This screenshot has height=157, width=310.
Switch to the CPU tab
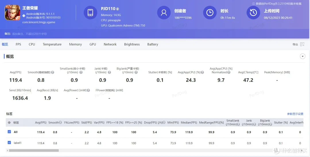coord(32,44)
